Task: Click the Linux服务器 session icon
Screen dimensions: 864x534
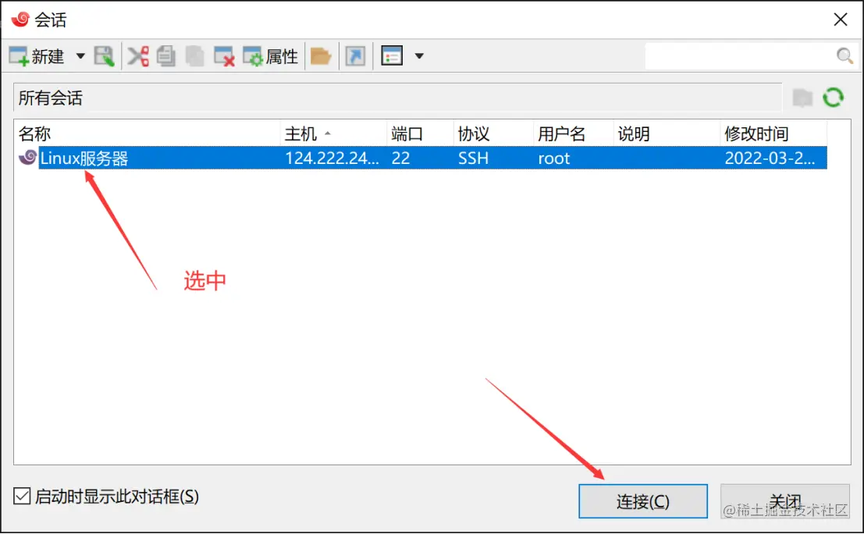Action: coord(27,158)
